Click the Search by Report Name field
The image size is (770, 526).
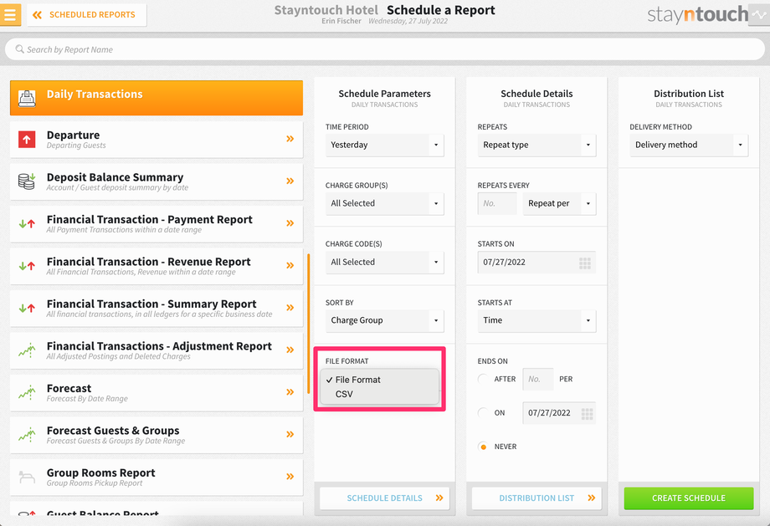[384, 49]
